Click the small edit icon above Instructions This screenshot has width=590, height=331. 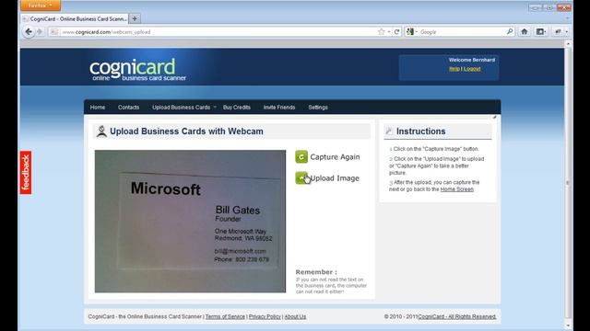[494, 117]
